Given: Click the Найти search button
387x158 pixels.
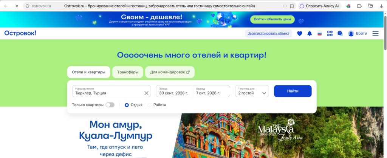Looking at the screenshot, I should [293, 91].
